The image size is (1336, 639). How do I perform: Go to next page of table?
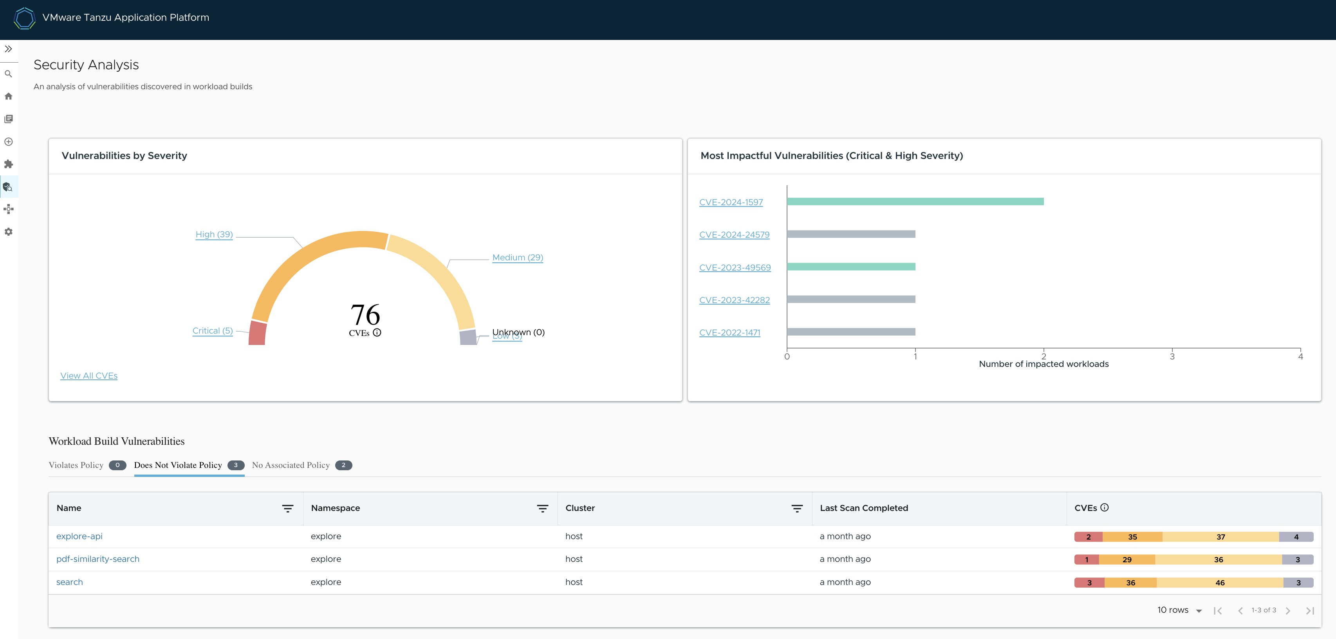coord(1288,610)
